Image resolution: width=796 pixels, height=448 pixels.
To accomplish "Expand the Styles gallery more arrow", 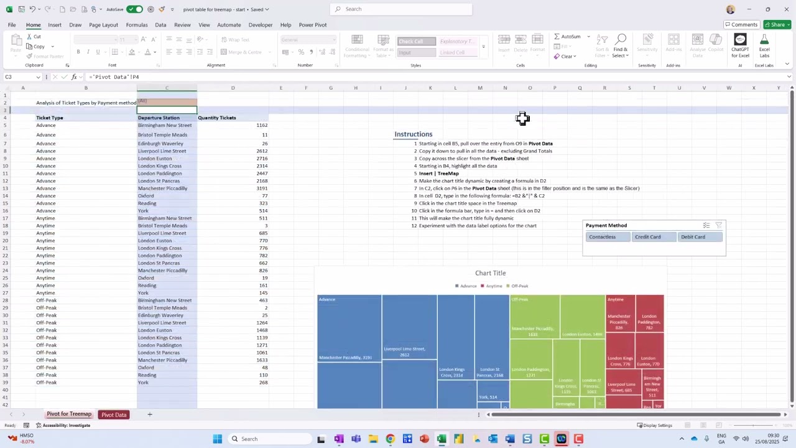I will click(x=483, y=48).
